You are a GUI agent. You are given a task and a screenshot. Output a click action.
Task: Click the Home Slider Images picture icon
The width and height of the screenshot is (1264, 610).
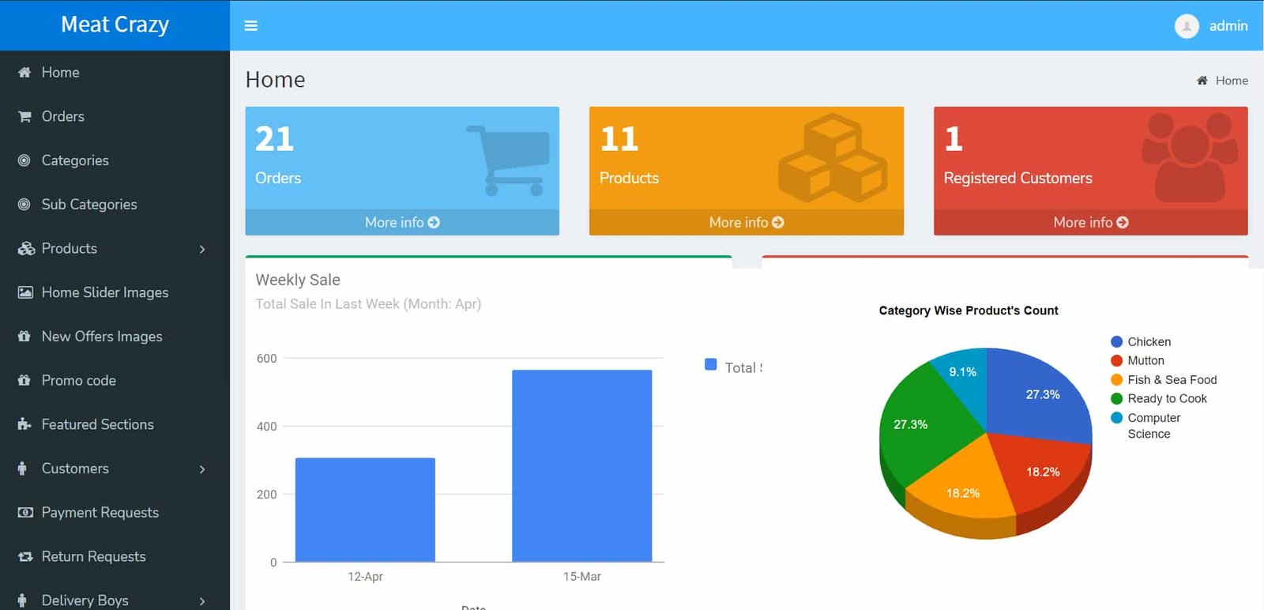click(25, 292)
